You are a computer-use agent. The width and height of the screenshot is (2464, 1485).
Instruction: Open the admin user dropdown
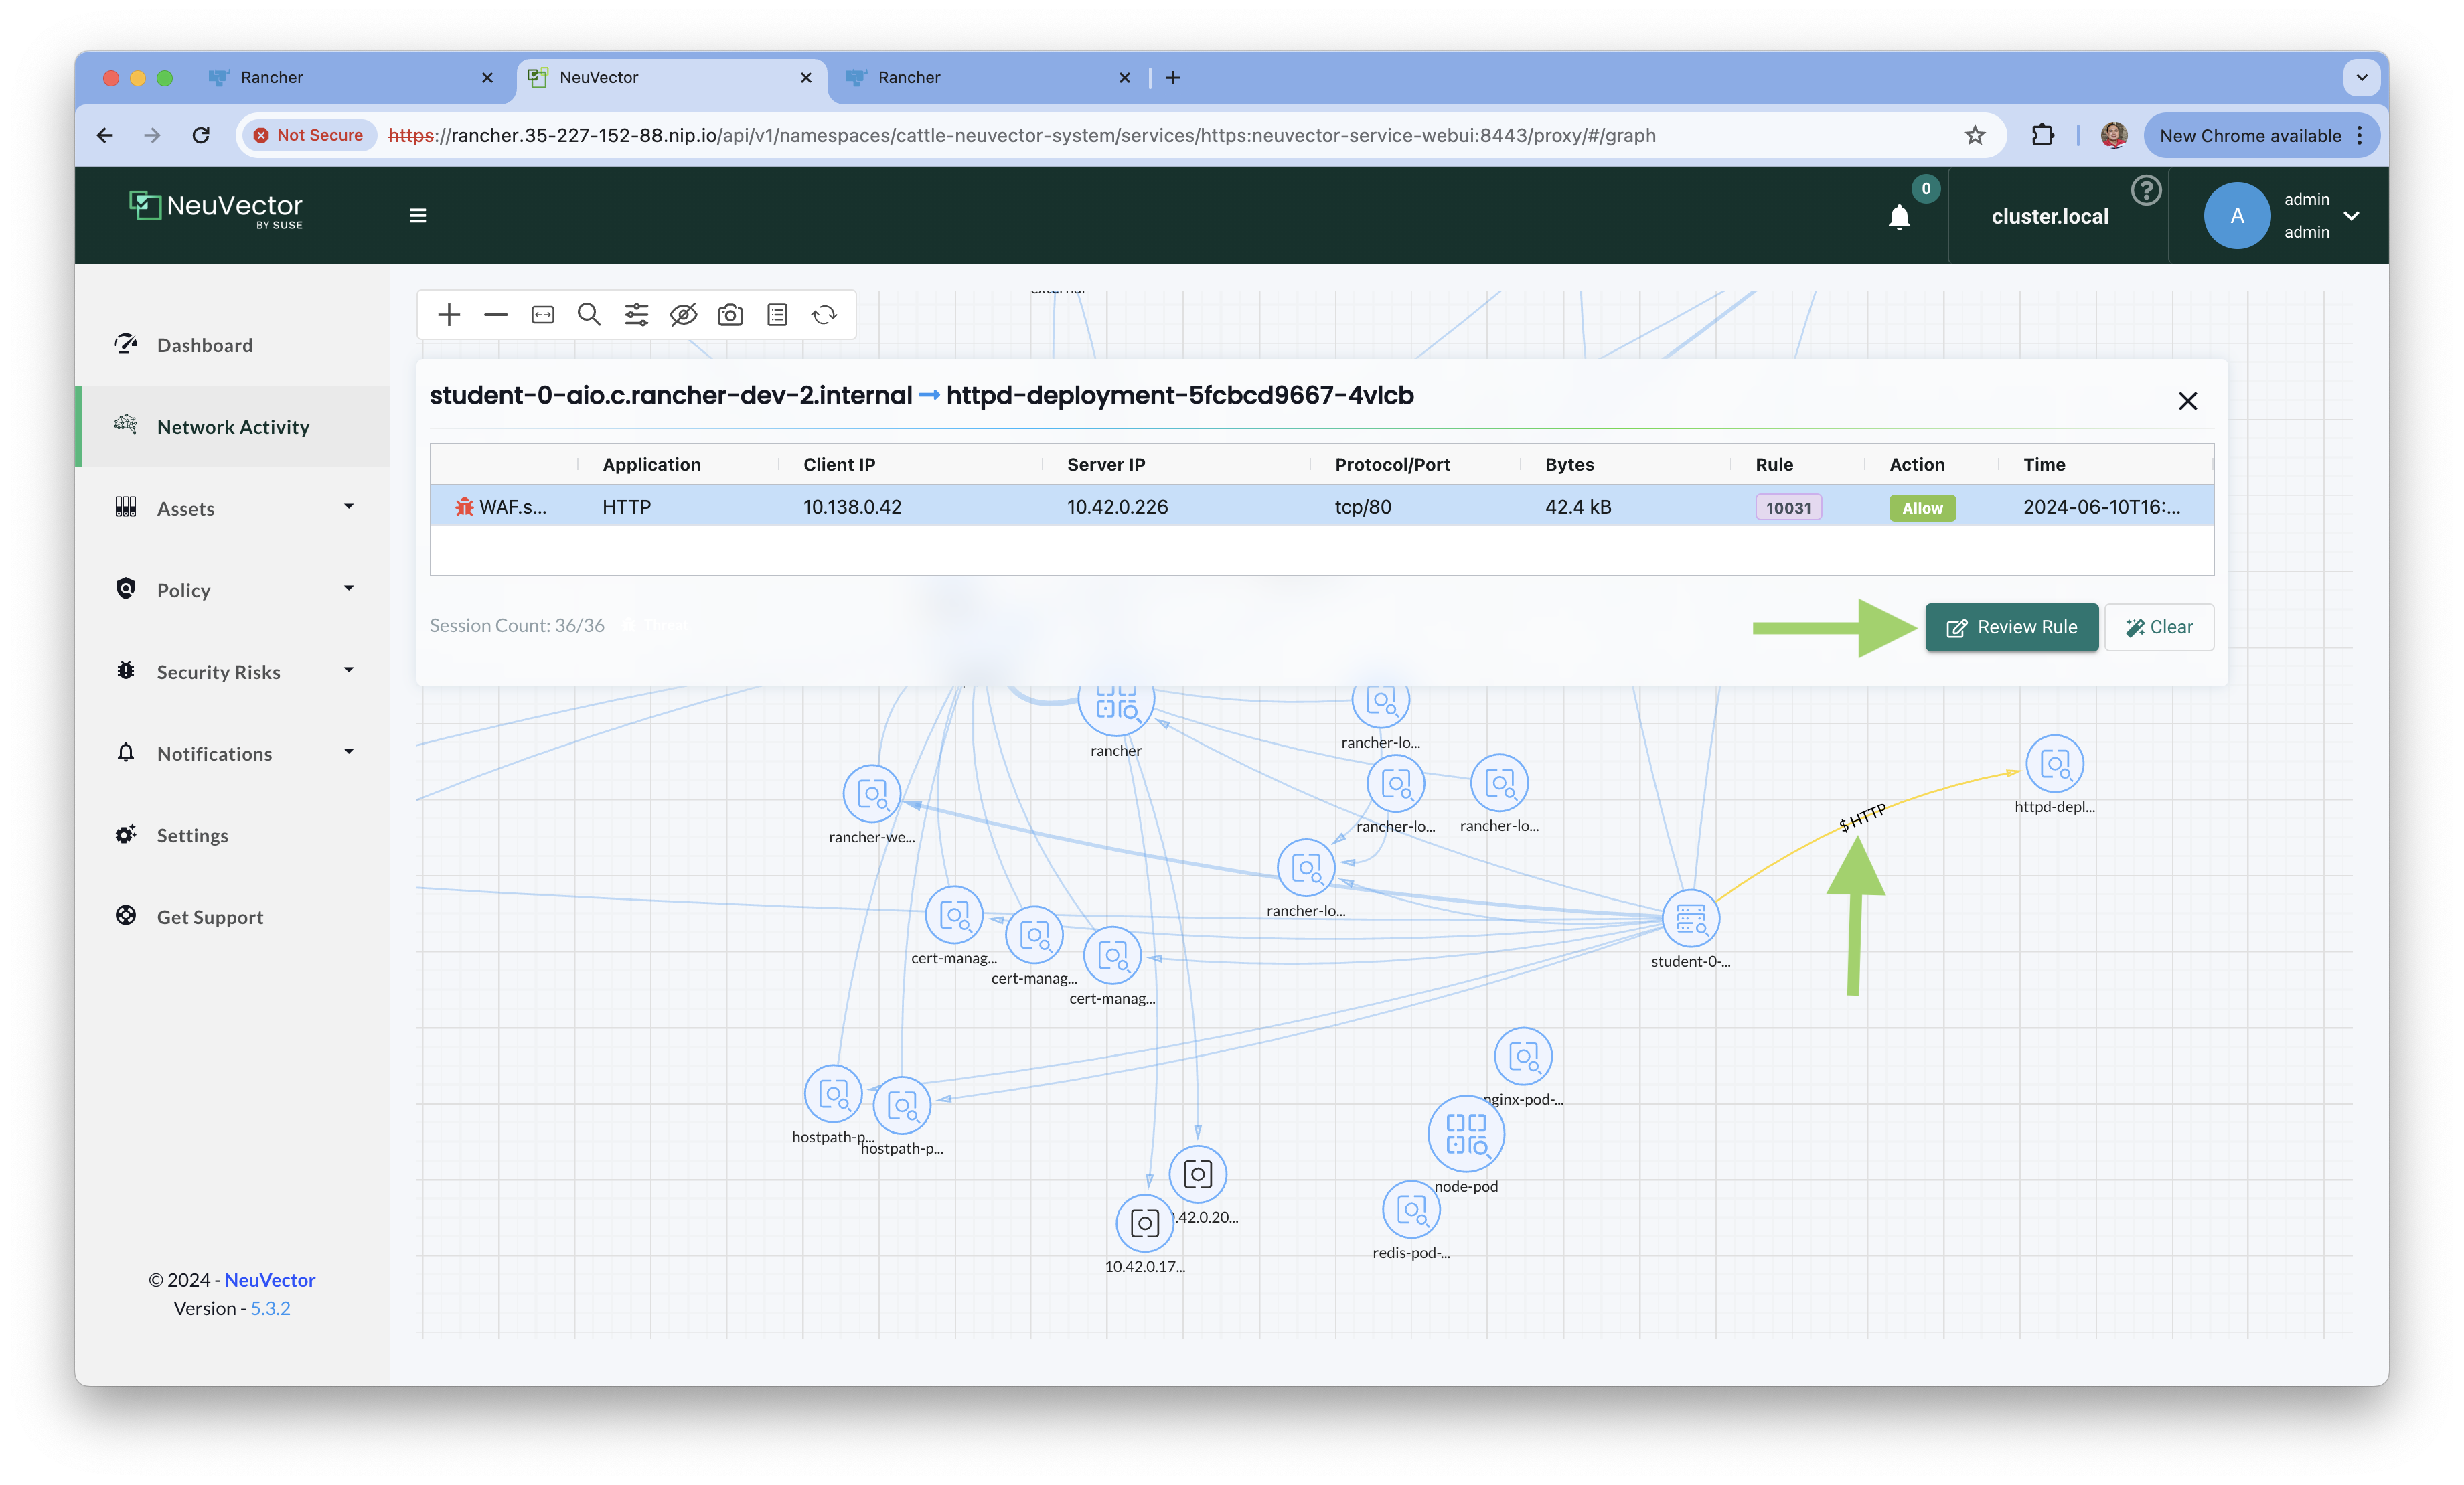pos(2351,215)
